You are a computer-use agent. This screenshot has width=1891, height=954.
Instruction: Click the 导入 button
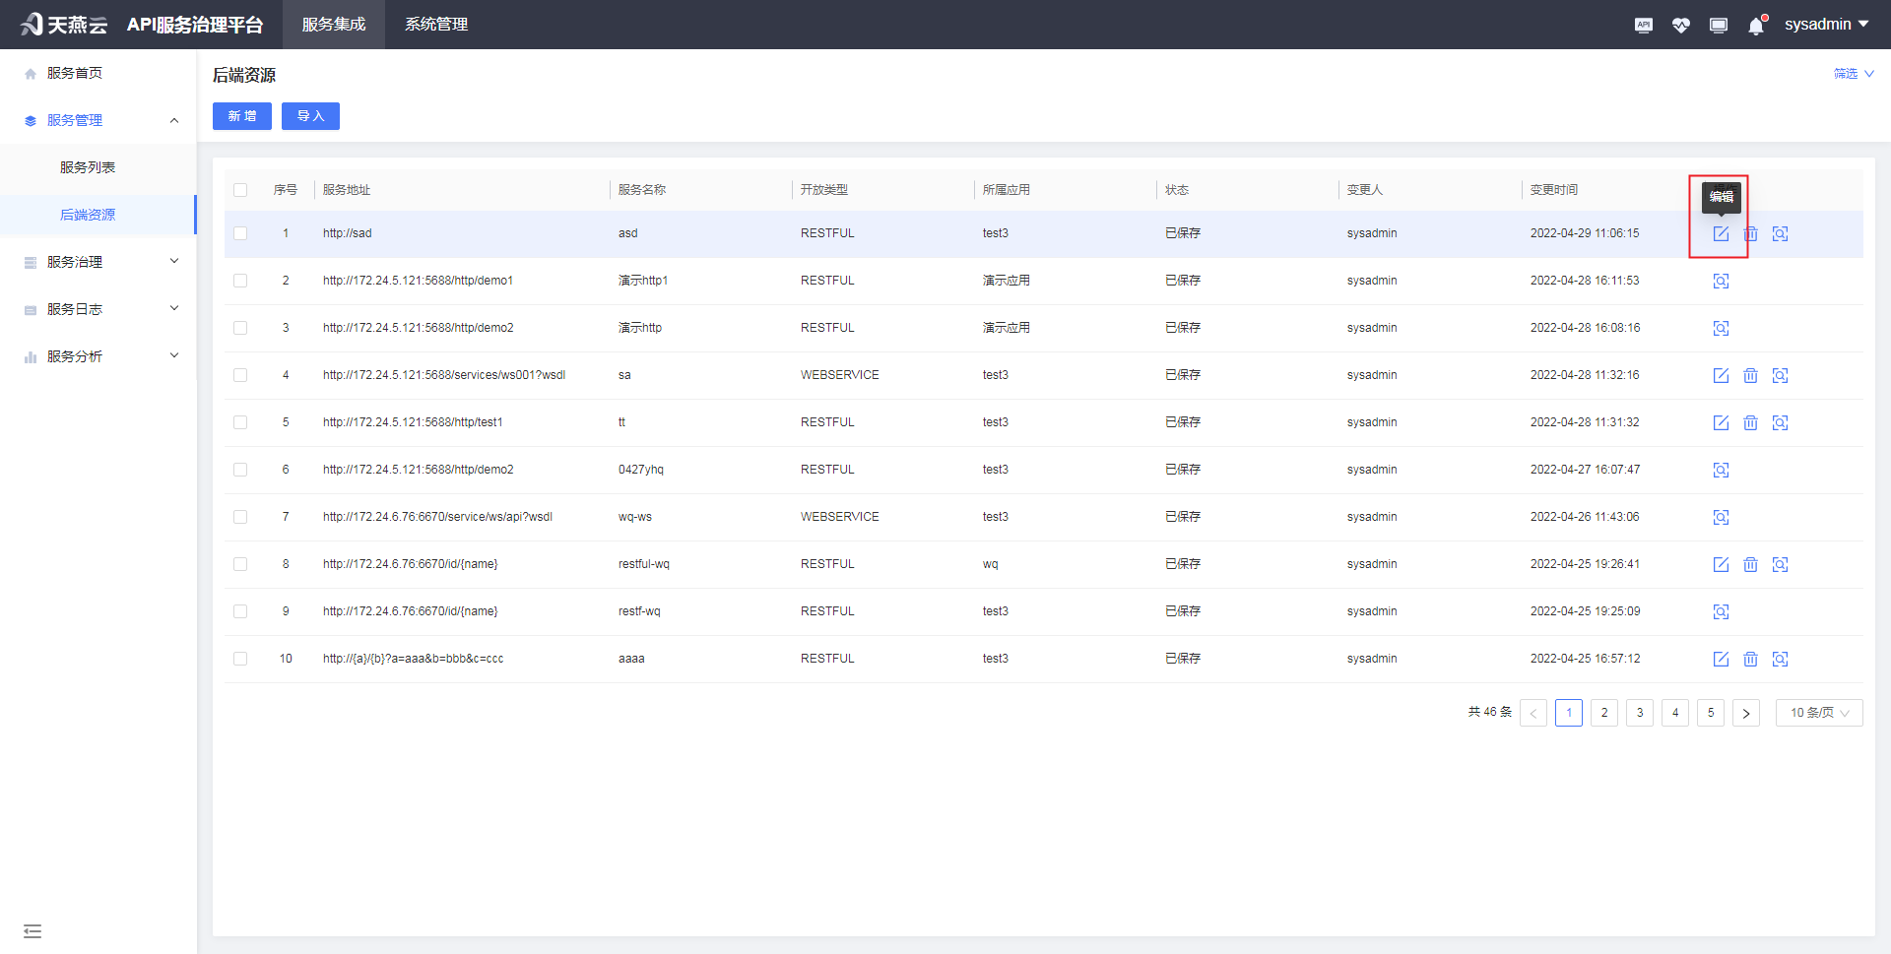pyautogui.click(x=310, y=116)
